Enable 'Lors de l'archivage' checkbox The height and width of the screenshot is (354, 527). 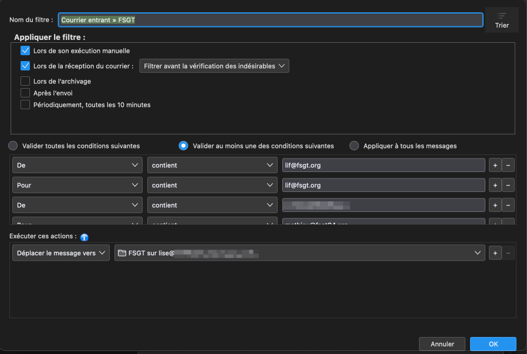25,81
